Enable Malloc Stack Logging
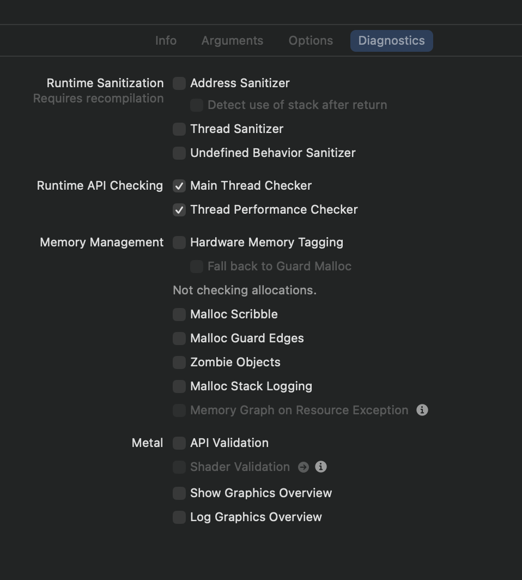Viewport: 522px width, 580px height. point(179,386)
